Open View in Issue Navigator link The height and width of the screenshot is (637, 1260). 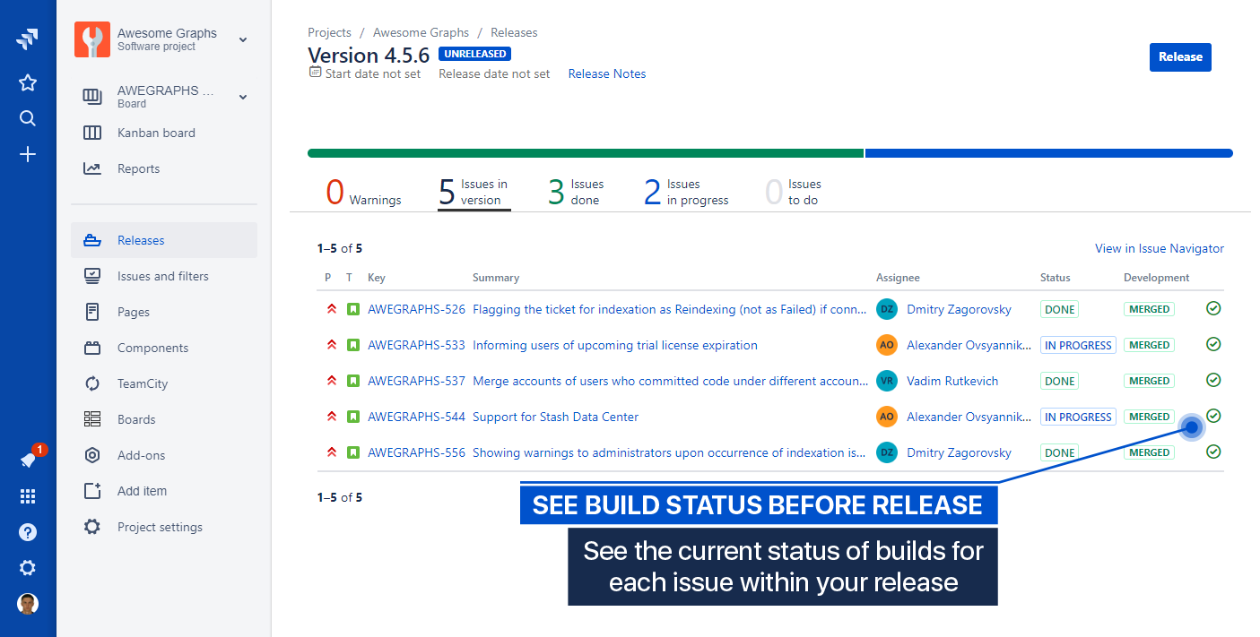click(1159, 248)
